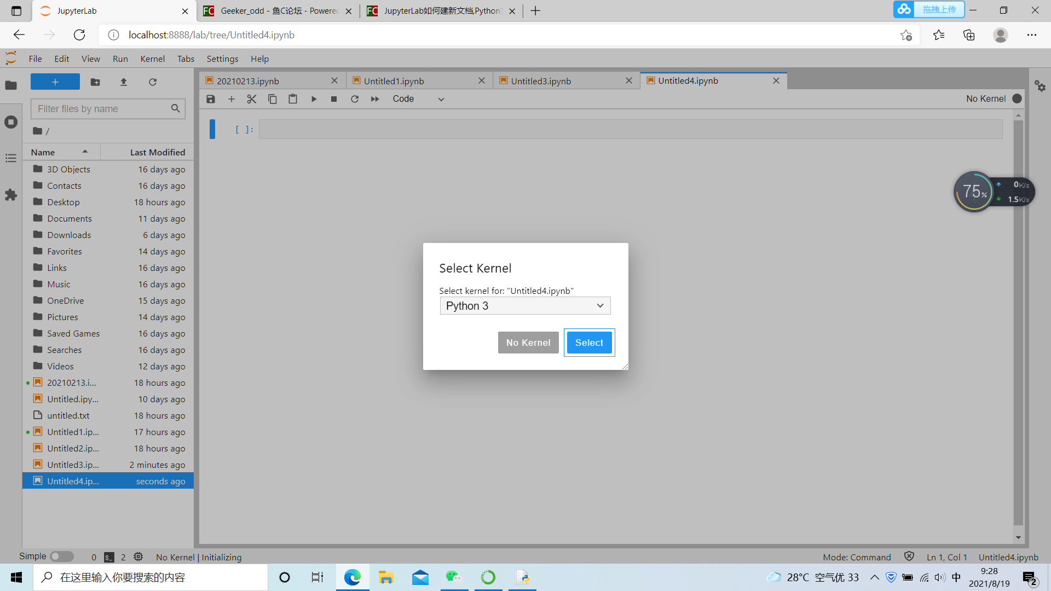
Task: Click the root folder breadcrumb icon
Action: point(37,131)
